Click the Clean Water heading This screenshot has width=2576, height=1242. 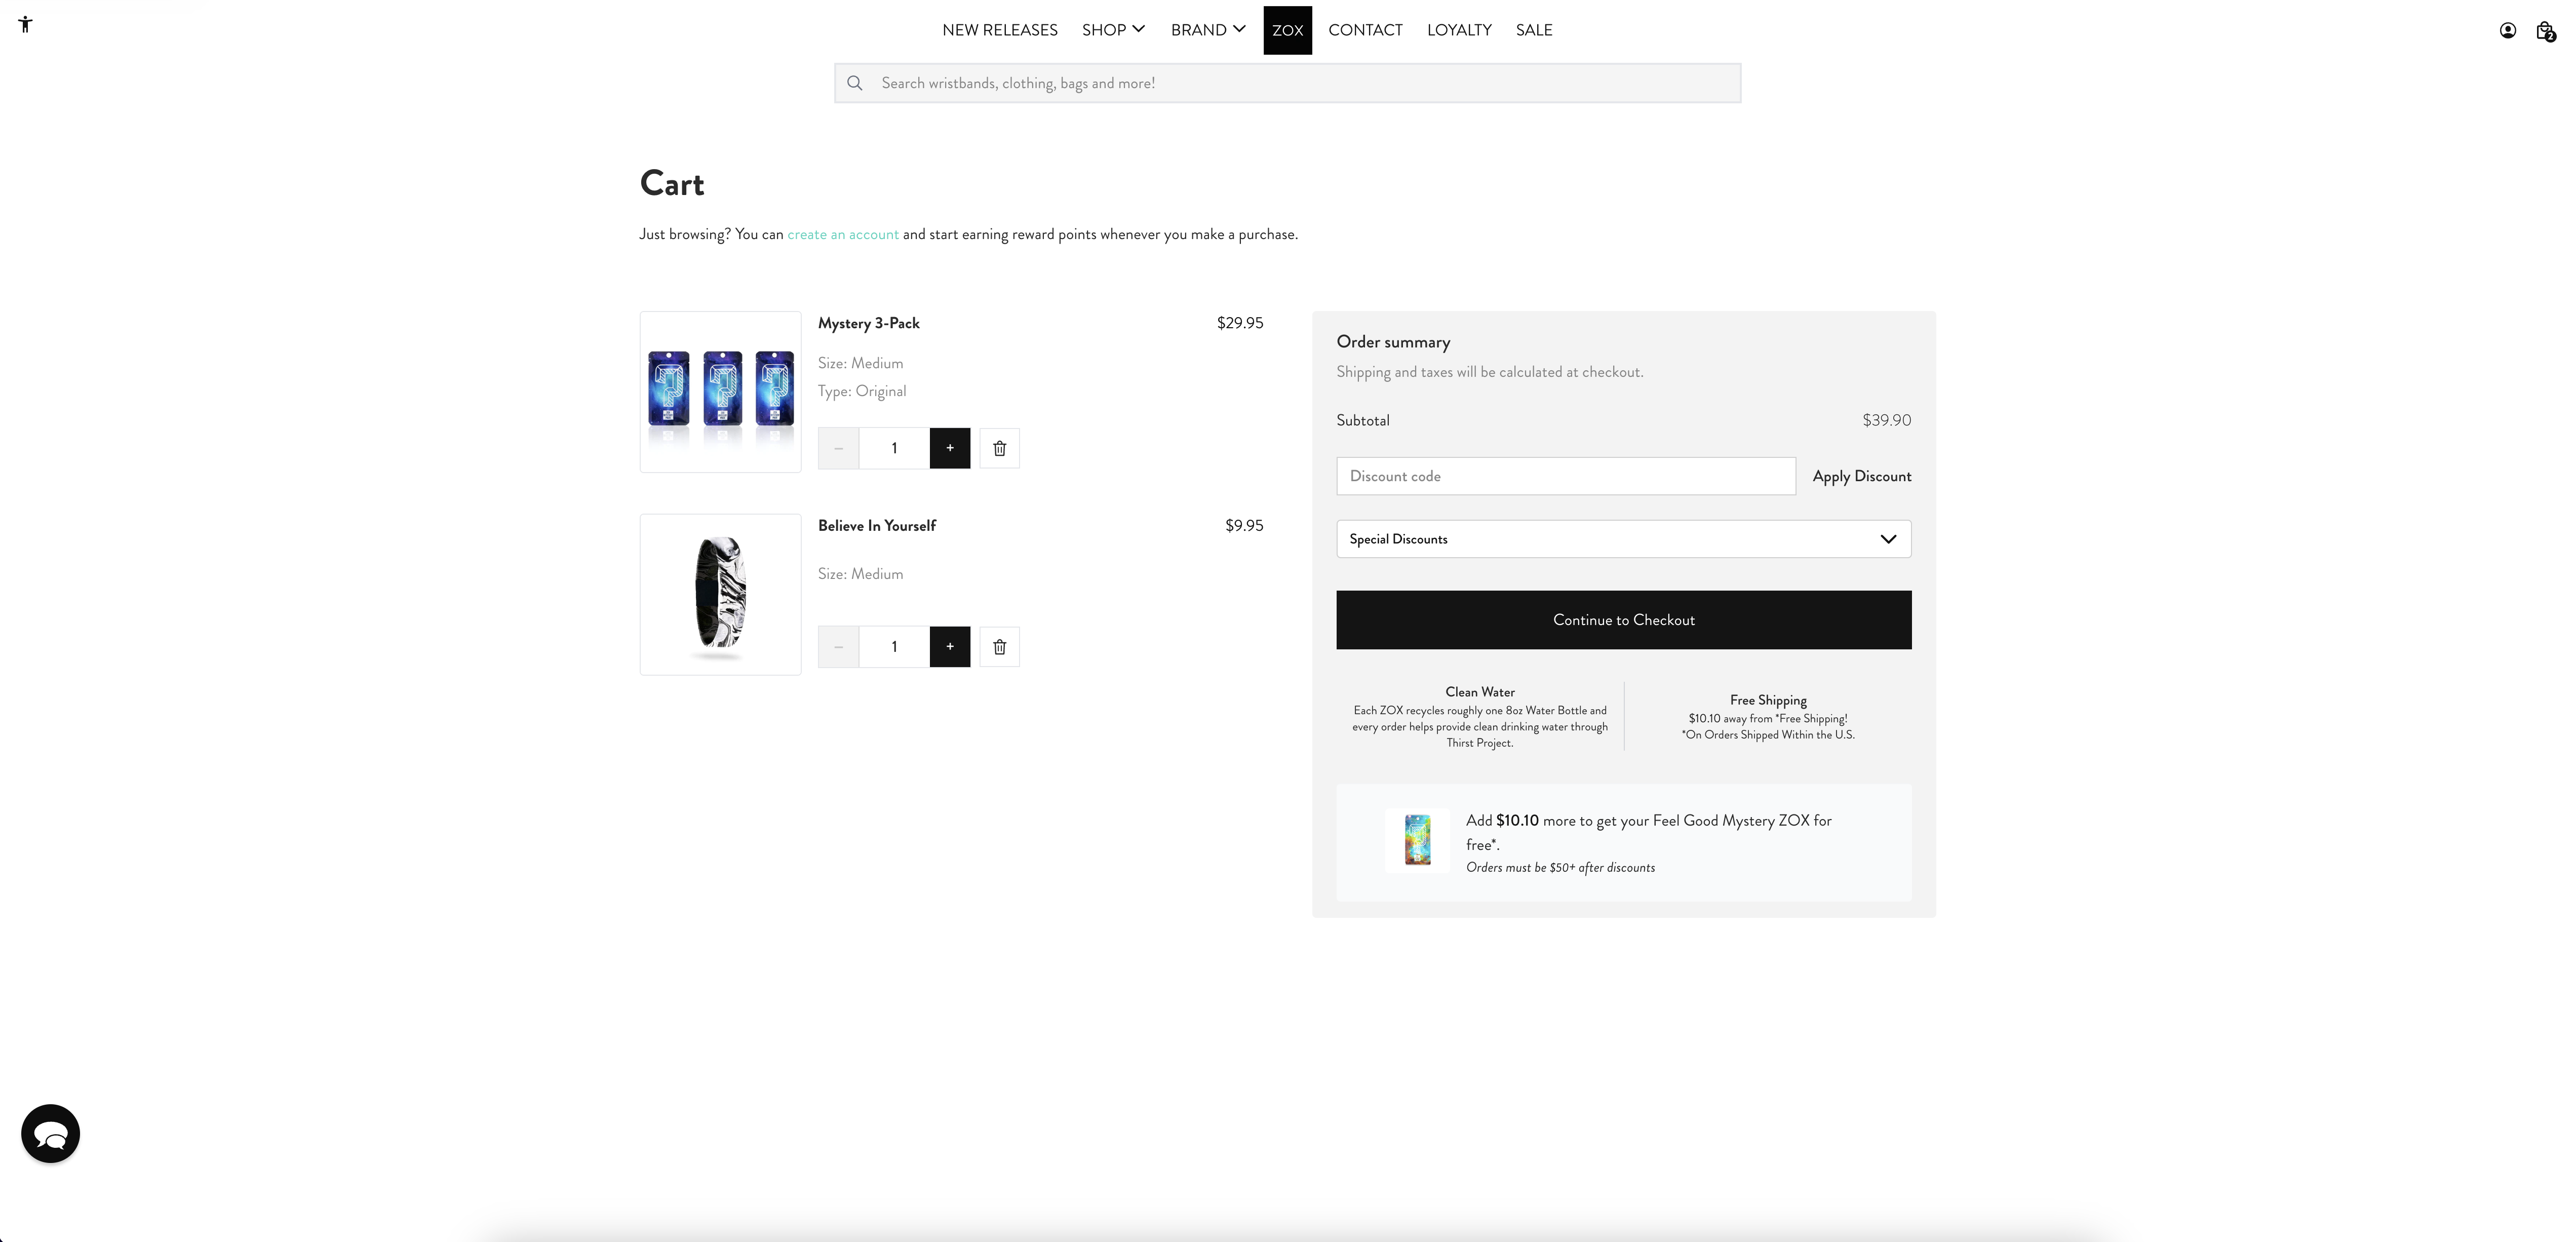(1479, 692)
